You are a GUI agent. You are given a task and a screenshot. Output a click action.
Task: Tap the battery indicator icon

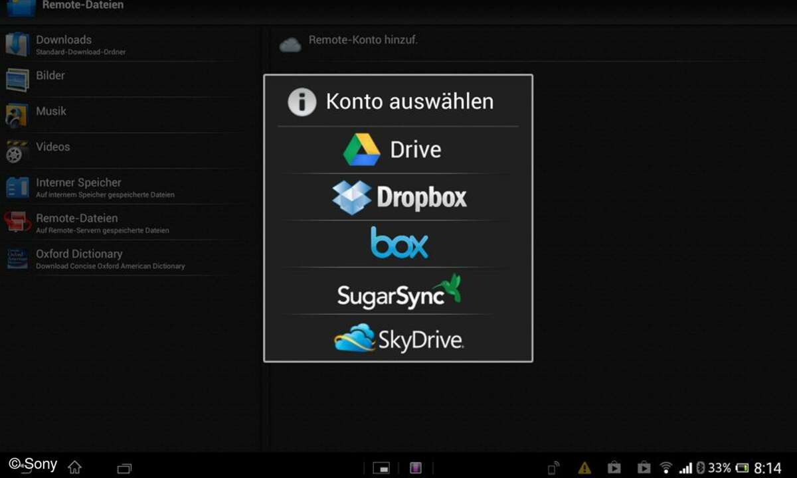pyautogui.click(x=741, y=468)
